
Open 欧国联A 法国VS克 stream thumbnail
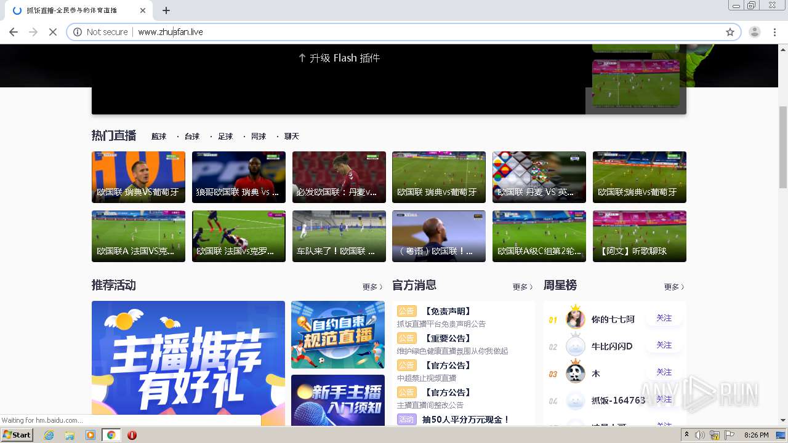pos(139,236)
